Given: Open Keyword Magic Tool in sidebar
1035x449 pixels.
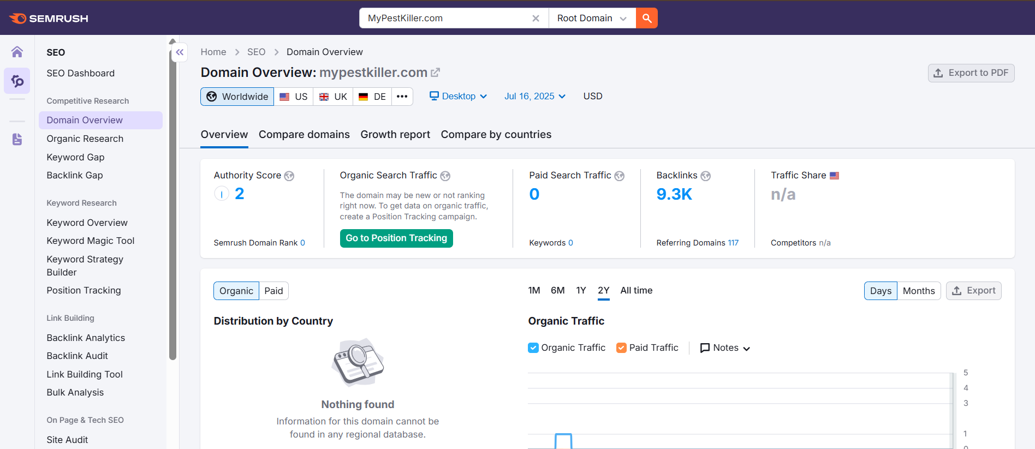Looking at the screenshot, I should tap(90, 241).
